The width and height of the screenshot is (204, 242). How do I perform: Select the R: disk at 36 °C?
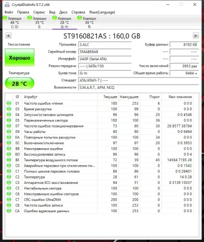[x=89, y=22]
